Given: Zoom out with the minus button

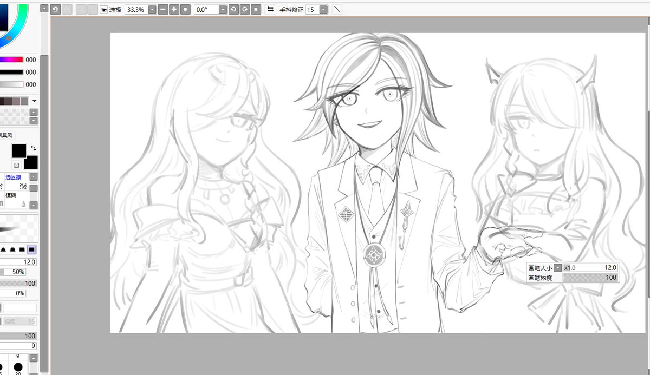Looking at the screenshot, I should coord(162,10).
